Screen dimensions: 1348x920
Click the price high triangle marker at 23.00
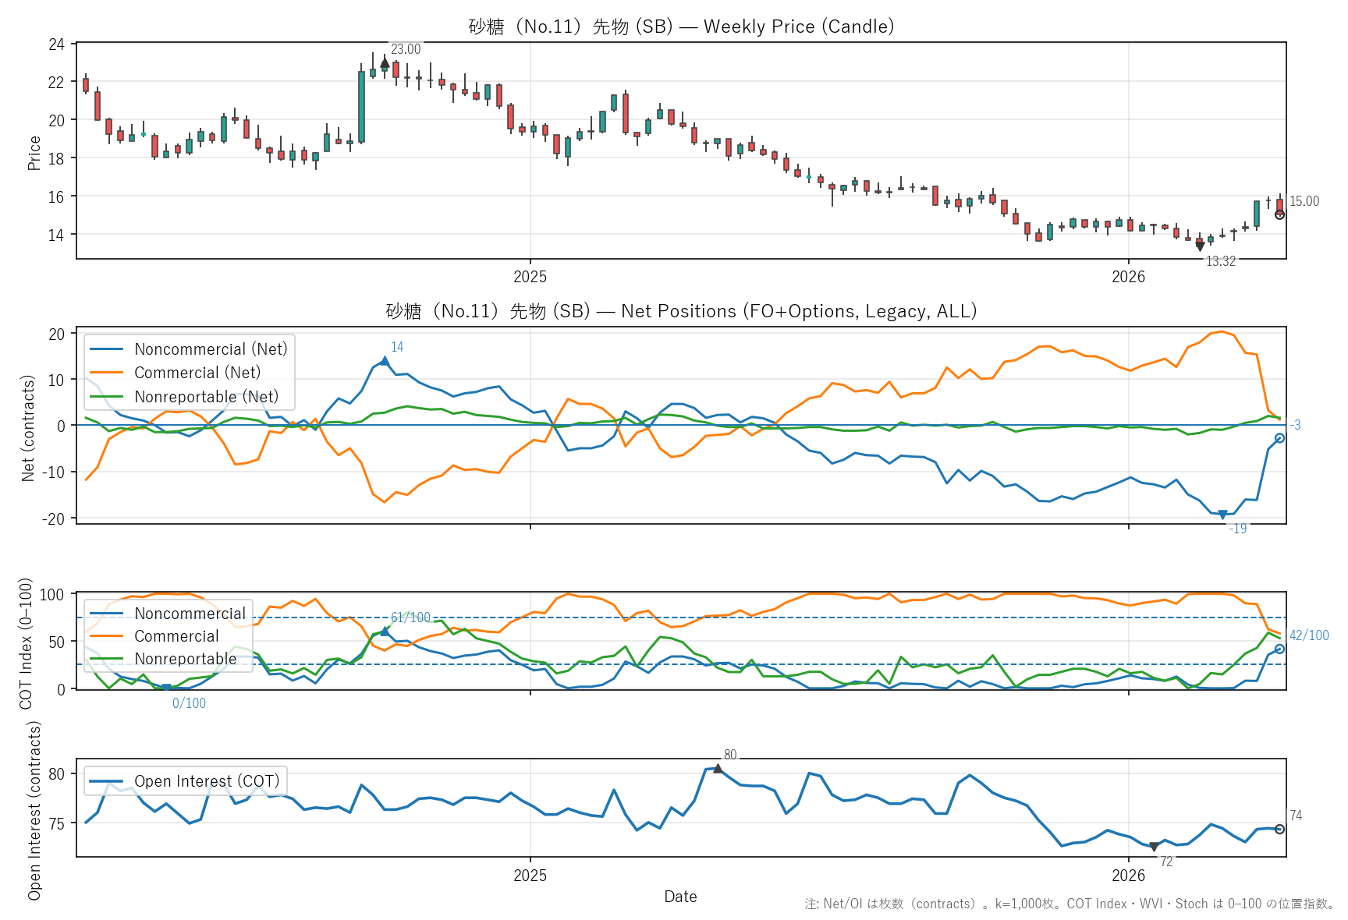tap(385, 62)
